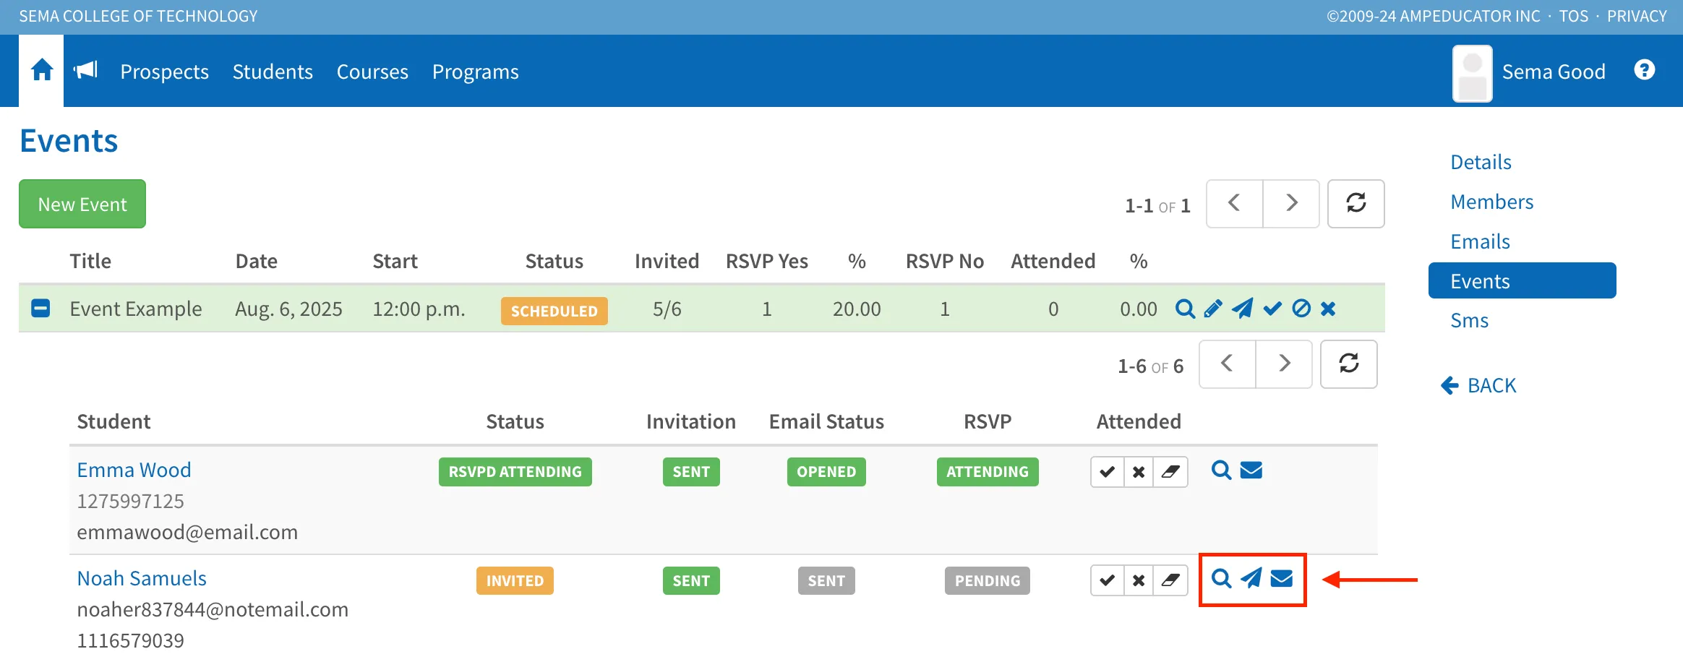This screenshot has height=662, width=1683.
Task: Mark Event Example complete checkmark icon
Action: point(1272,309)
